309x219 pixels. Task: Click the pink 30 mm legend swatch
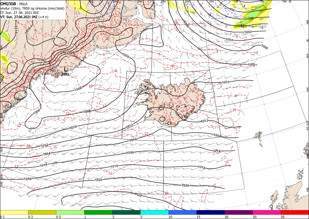point(267,212)
